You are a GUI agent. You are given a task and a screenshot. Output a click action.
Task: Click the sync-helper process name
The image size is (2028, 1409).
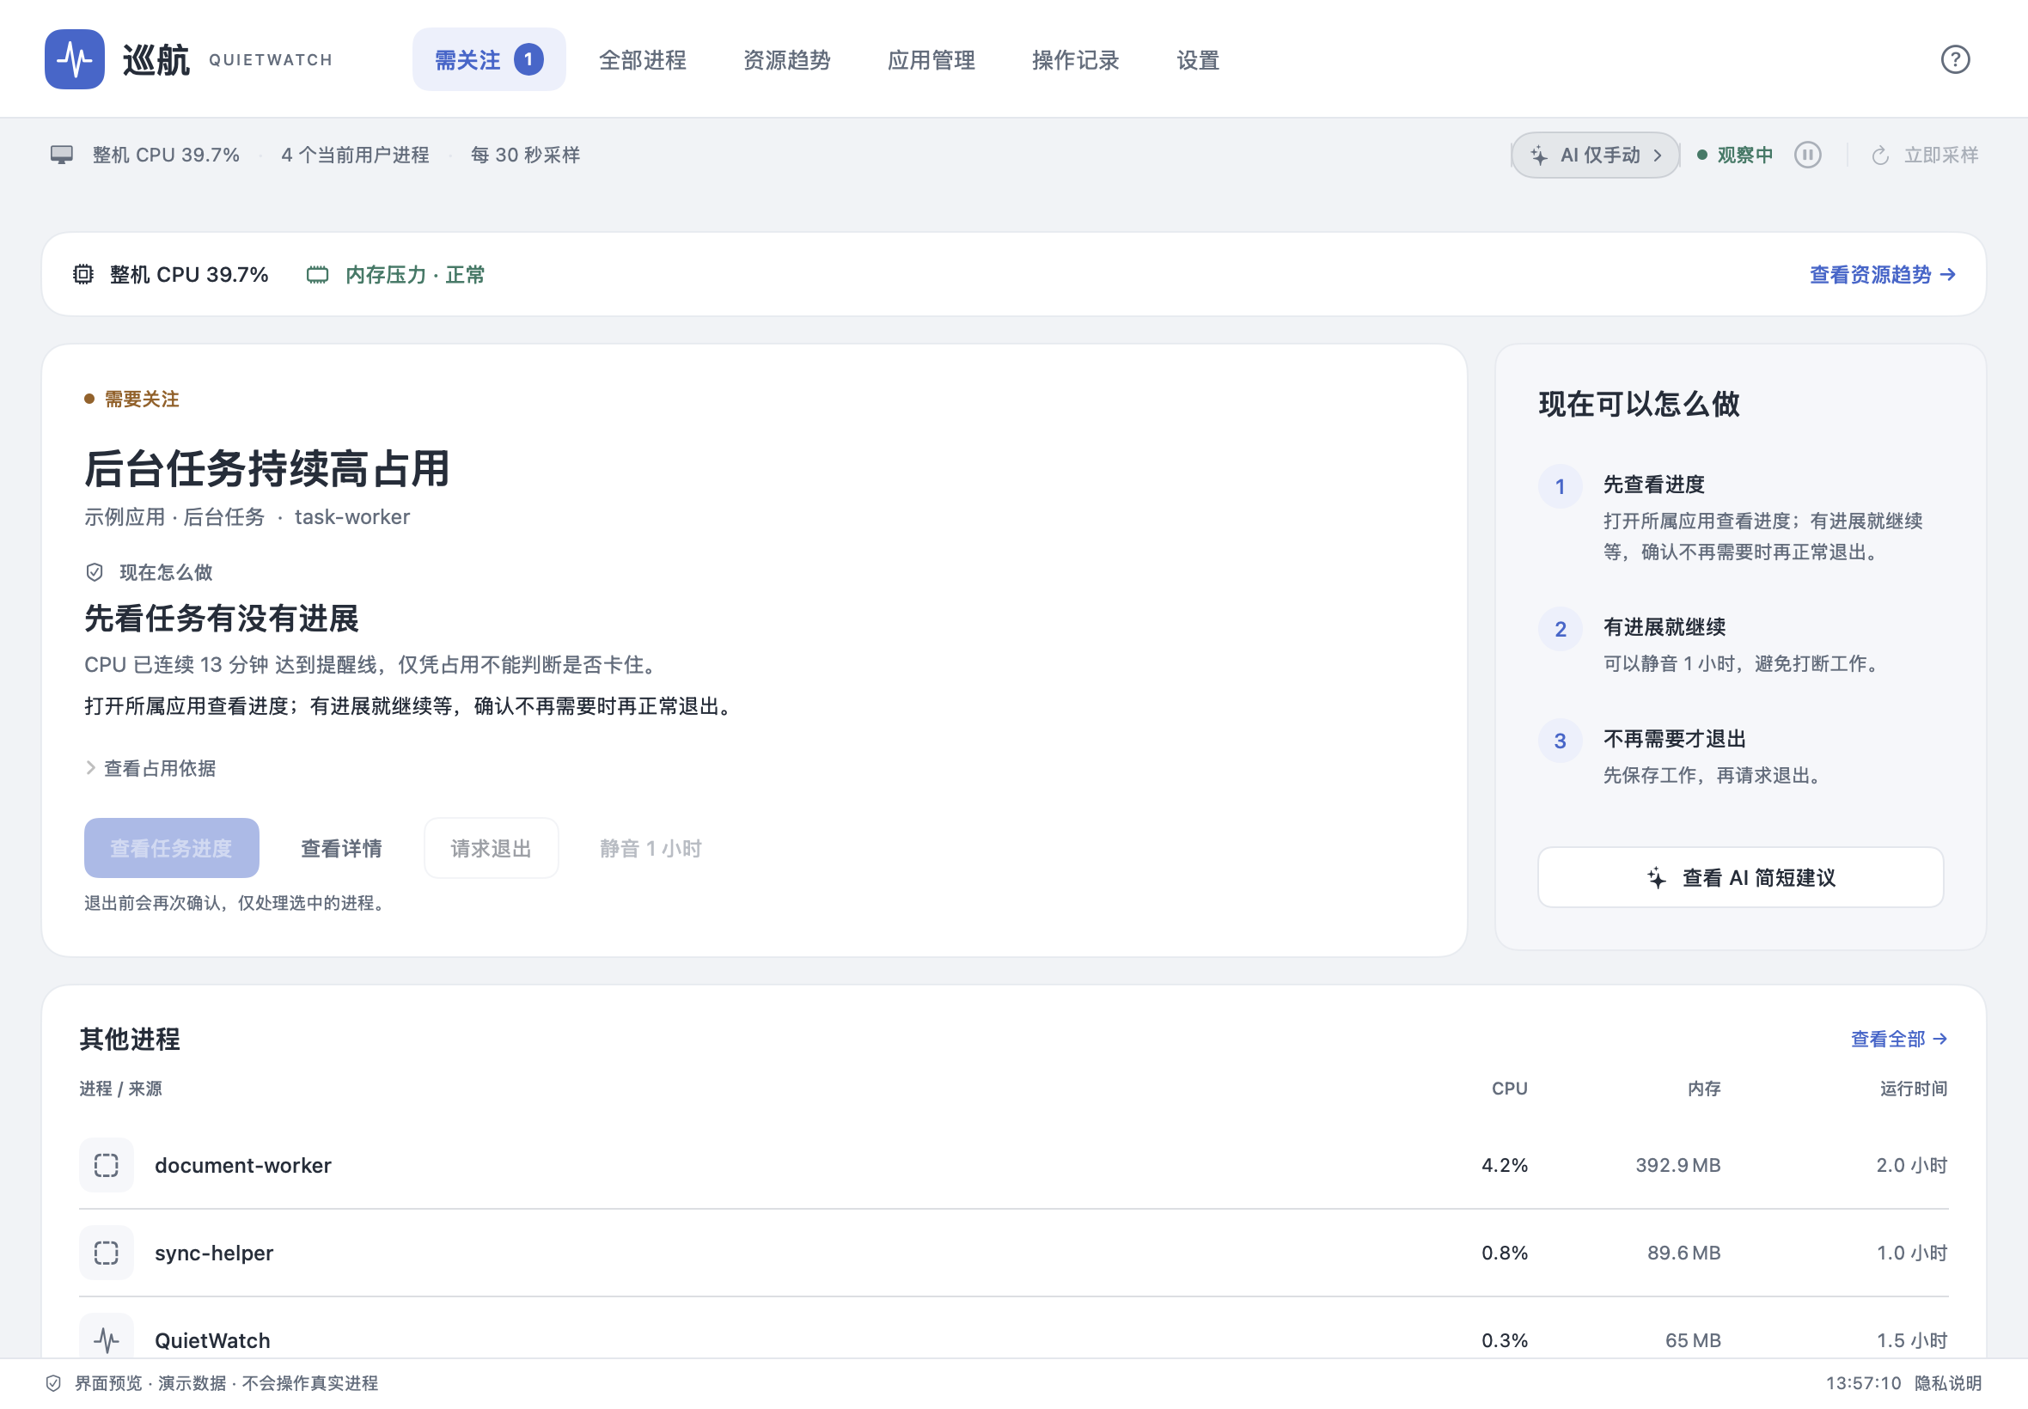(x=214, y=1253)
